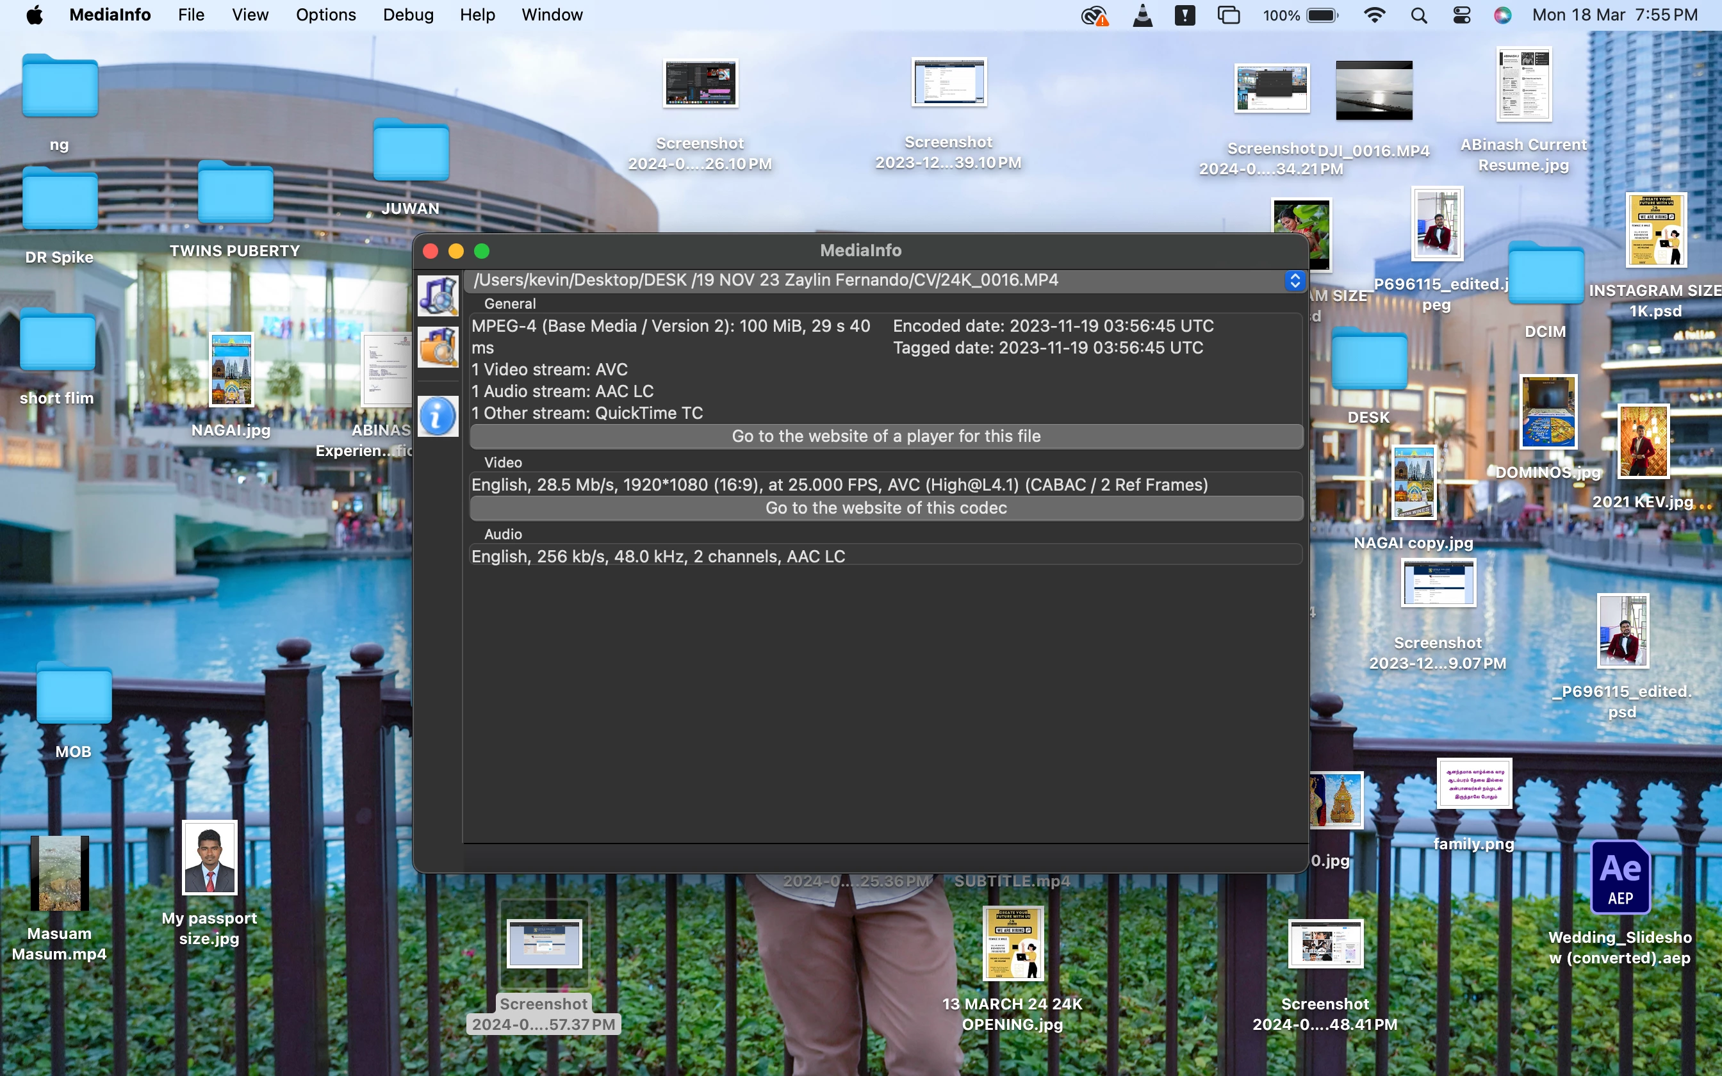Screen dimensions: 1722x1076
Task: Select the 13 MARCH 24 24K OPENING.jpg file
Action: 1013,943
